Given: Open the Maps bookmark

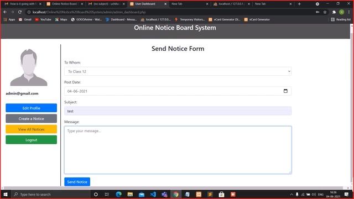Looking at the screenshot, I should click(x=61, y=20).
